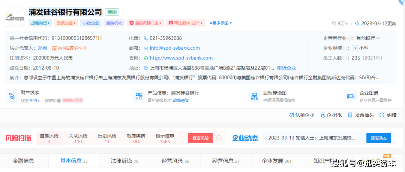This screenshot has height=172, width=405.
Task: Open the 股权穿透图 icon
Action: pos(254,96)
